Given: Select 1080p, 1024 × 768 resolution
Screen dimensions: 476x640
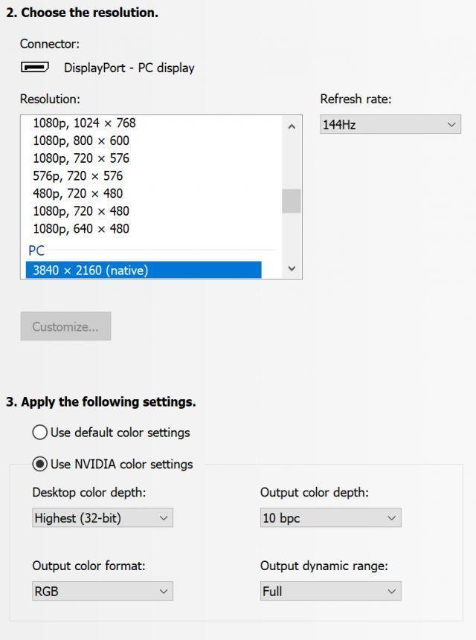Looking at the screenshot, I should pos(84,123).
